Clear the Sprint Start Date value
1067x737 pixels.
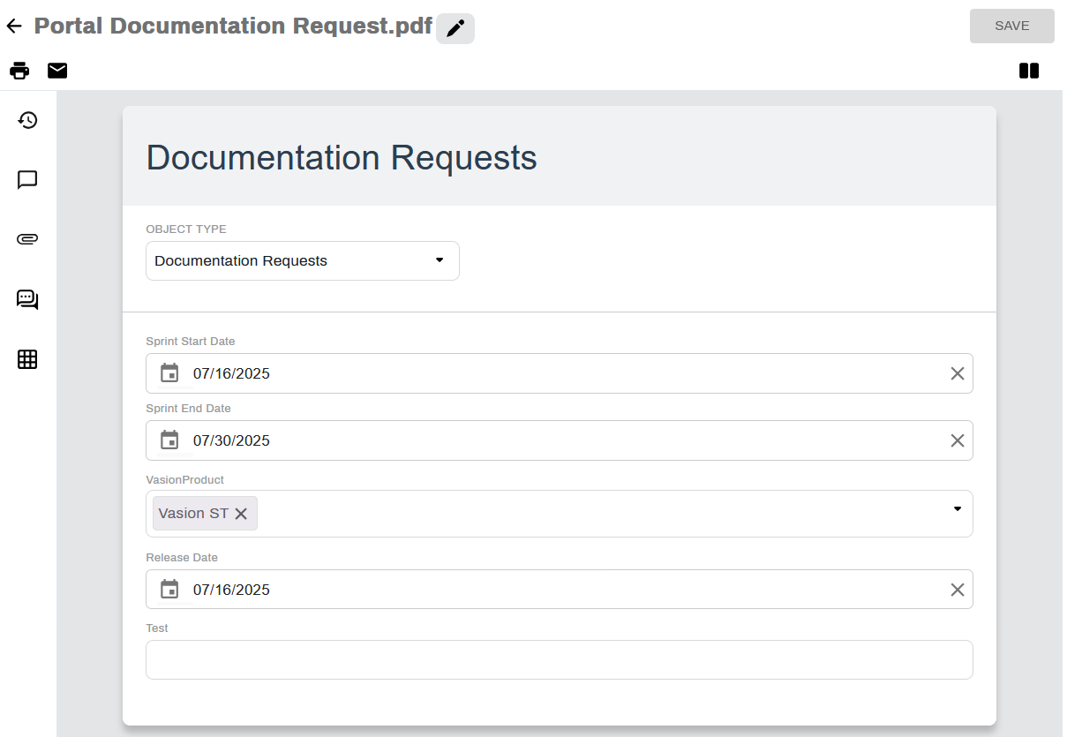point(958,373)
